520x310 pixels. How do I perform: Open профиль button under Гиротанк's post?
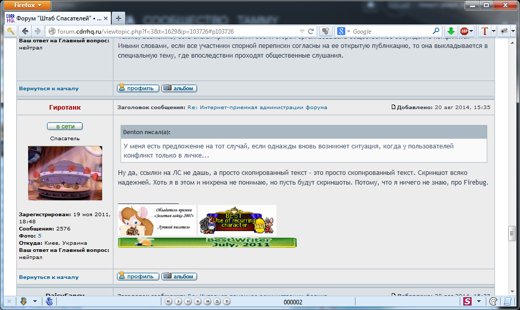point(138,276)
